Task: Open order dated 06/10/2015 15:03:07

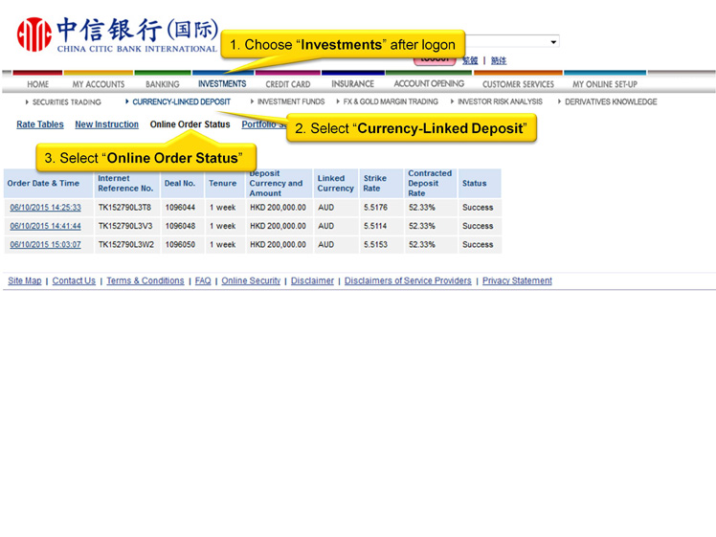Action: [x=45, y=245]
